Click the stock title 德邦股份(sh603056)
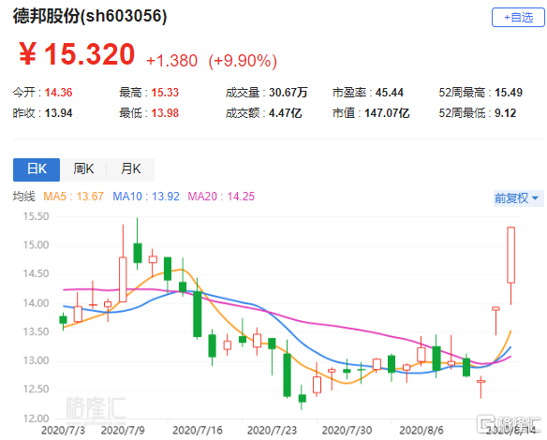Image resolution: width=547 pixels, height=440 pixels. pos(90,16)
